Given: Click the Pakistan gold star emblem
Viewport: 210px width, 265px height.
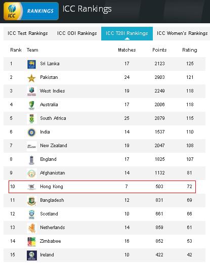Looking at the screenshot, I should [31, 78].
